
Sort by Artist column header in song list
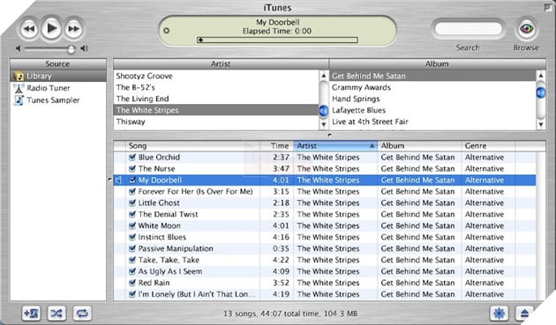[335, 146]
